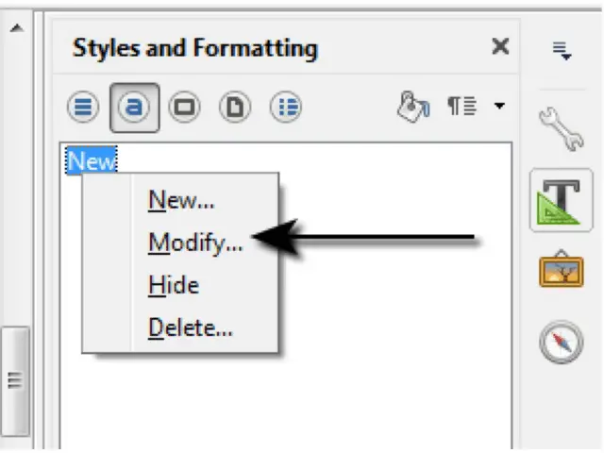Select the Character Styles button
The height and width of the screenshot is (453, 604).
[x=134, y=106]
